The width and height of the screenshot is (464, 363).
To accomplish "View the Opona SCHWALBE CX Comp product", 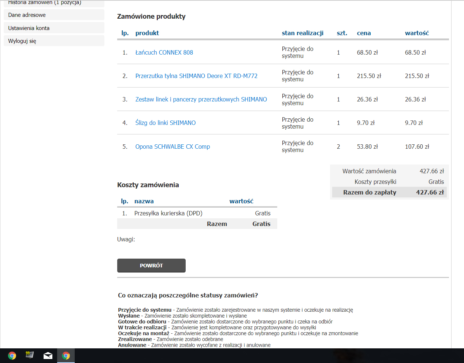I will 172,147.
